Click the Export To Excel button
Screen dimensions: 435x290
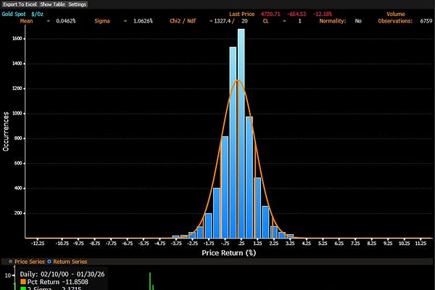(x=20, y=4)
